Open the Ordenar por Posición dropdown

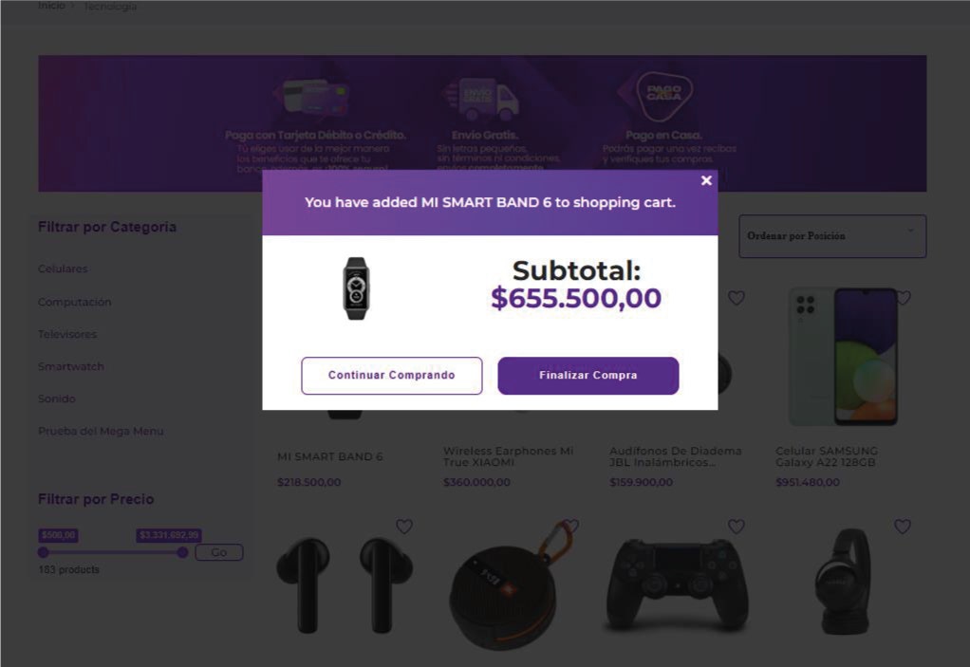point(832,236)
